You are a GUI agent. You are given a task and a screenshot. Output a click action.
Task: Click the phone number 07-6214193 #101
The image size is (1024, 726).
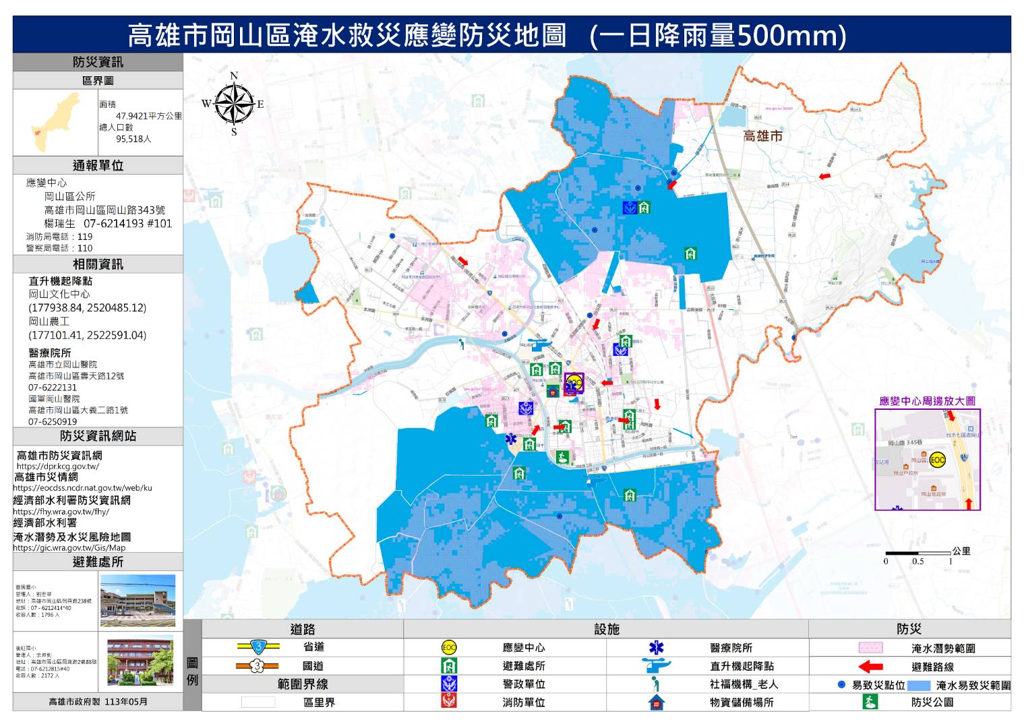tap(127, 223)
